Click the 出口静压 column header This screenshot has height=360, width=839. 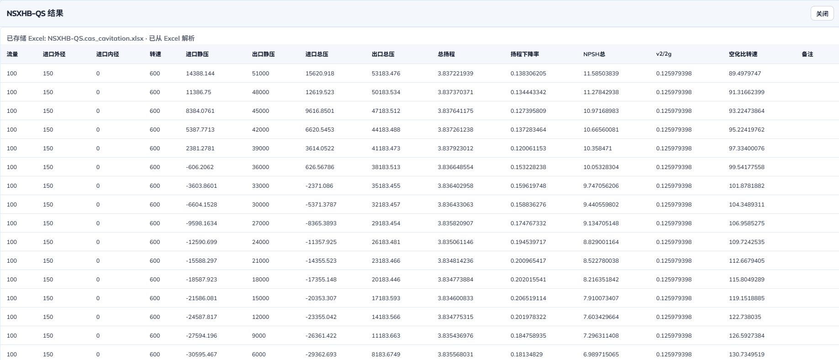(x=264, y=54)
